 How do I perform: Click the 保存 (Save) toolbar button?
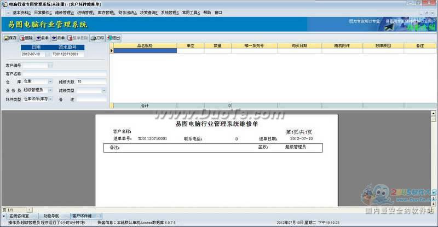point(10,38)
